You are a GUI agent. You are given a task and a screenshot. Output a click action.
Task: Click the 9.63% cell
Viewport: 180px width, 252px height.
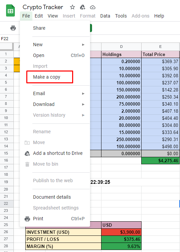pyautogui.click(x=121, y=246)
